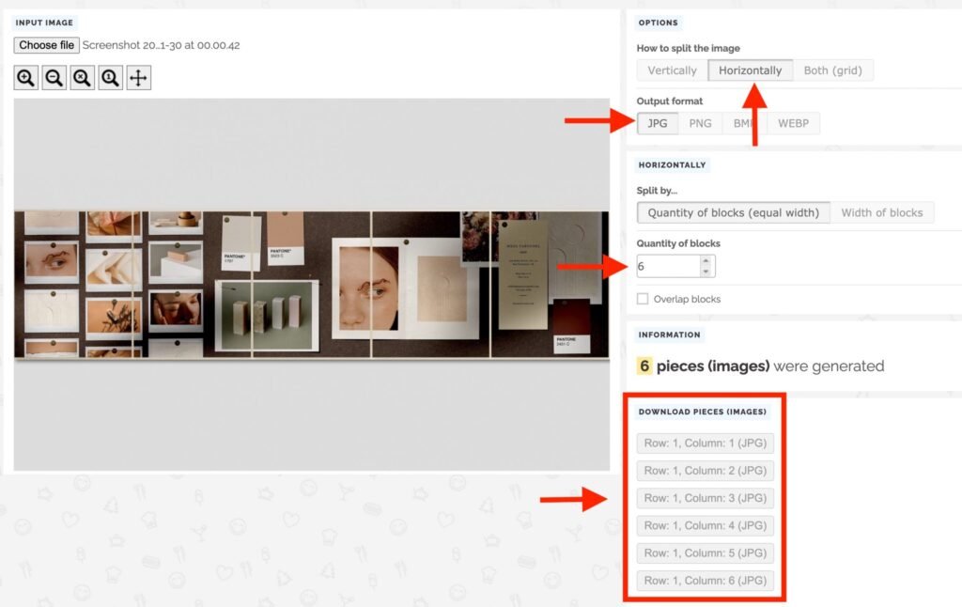Switch split mode to Both (grid)

pyautogui.click(x=834, y=70)
